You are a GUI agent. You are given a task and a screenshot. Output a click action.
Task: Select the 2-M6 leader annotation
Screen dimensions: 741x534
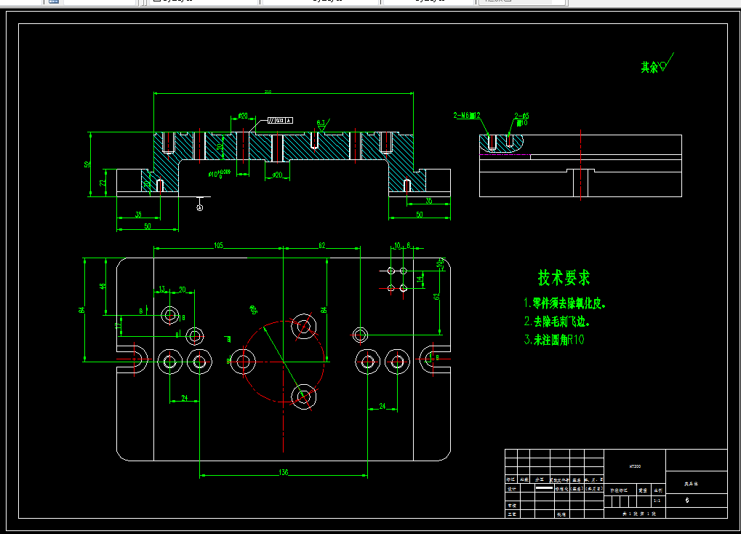467,116
